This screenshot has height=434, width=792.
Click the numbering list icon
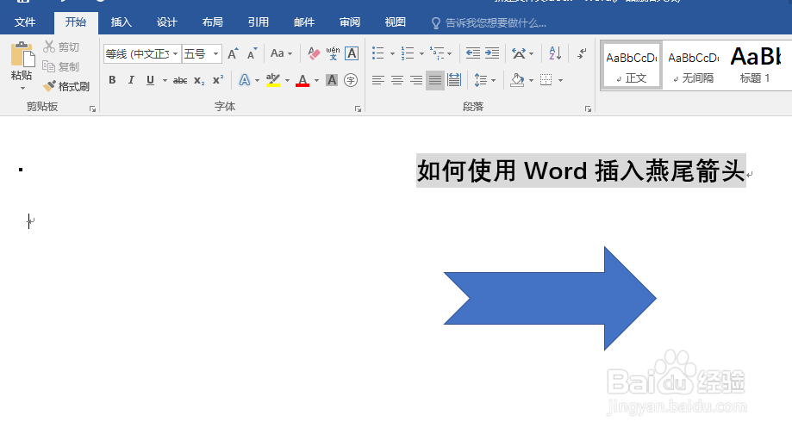click(408, 53)
